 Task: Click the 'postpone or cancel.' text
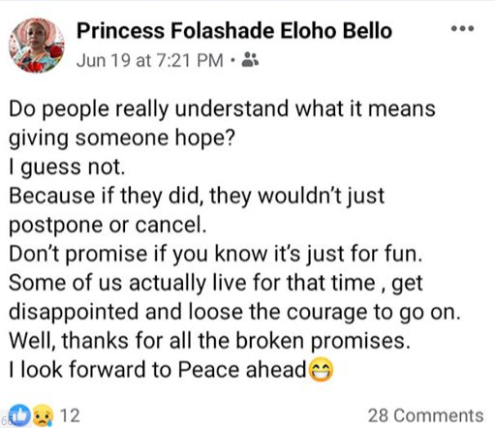pyautogui.click(x=108, y=226)
